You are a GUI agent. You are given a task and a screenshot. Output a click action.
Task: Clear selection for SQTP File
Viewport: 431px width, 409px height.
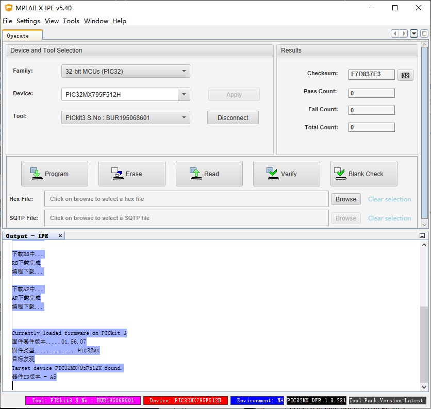[x=389, y=218]
